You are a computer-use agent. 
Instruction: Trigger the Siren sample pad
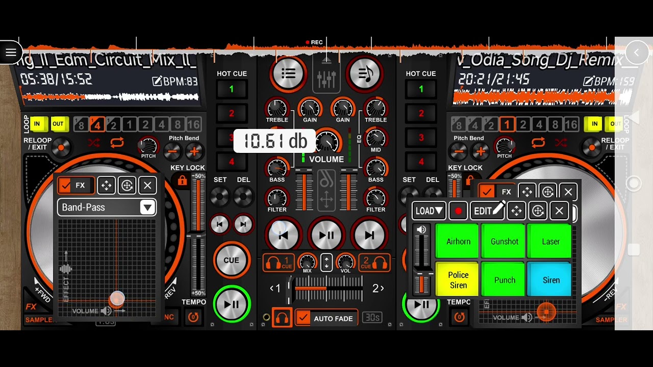click(x=550, y=280)
